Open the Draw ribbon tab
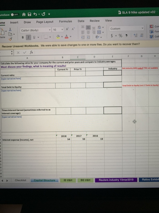Viewport: 159px width, 213px height. pos(27,22)
